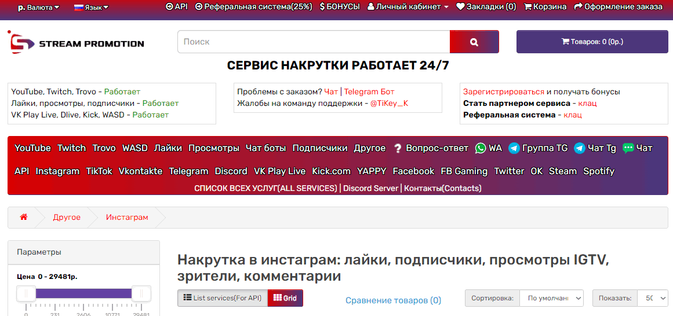Image resolution: width=673 pixels, height=316 pixels.
Task: Open Подписчики menu item
Action: point(320,148)
